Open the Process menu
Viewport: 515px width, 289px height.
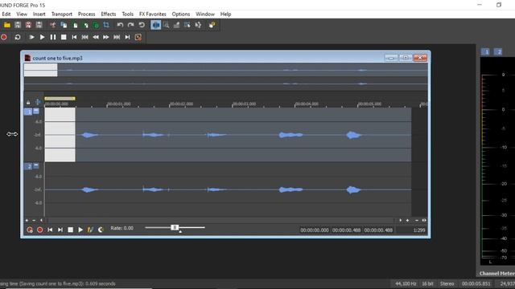pos(86,14)
